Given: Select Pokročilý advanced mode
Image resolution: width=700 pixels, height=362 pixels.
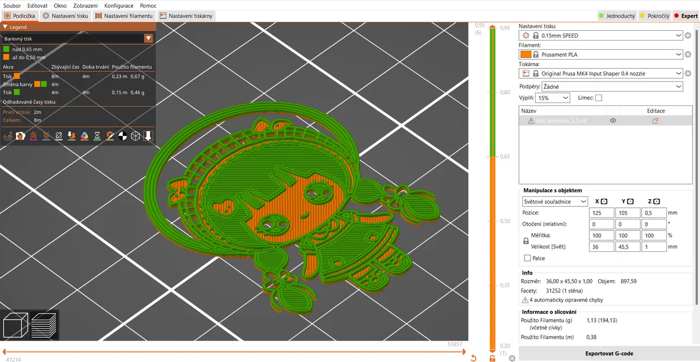Looking at the screenshot, I should (x=654, y=16).
